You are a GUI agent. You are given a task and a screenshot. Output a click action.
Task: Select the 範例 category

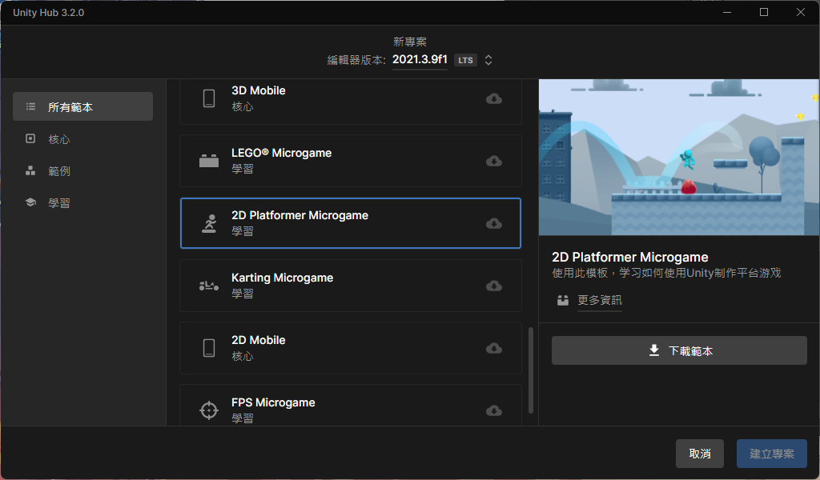[x=82, y=170]
